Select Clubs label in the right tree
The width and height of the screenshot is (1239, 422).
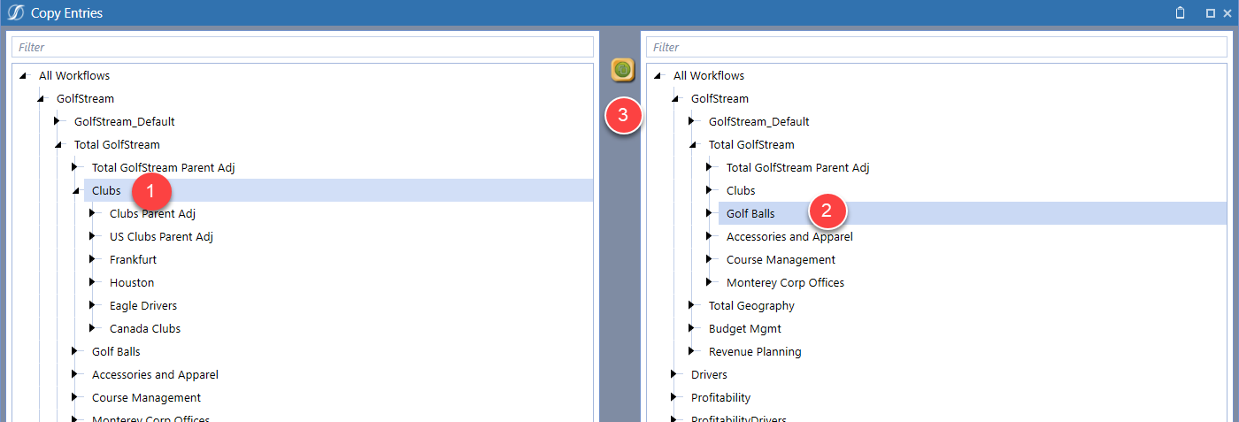[741, 190]
